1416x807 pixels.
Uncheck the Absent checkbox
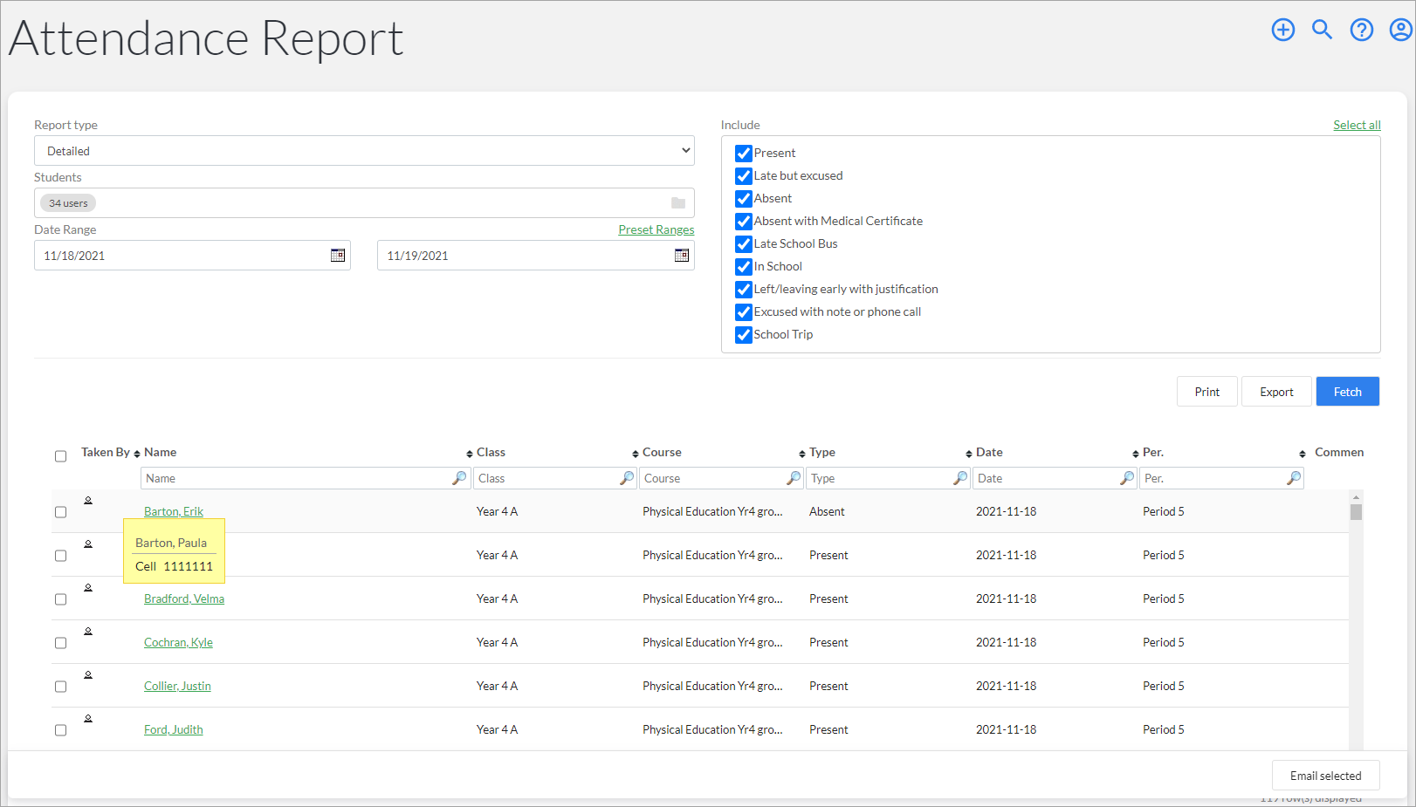click(744, 199)
